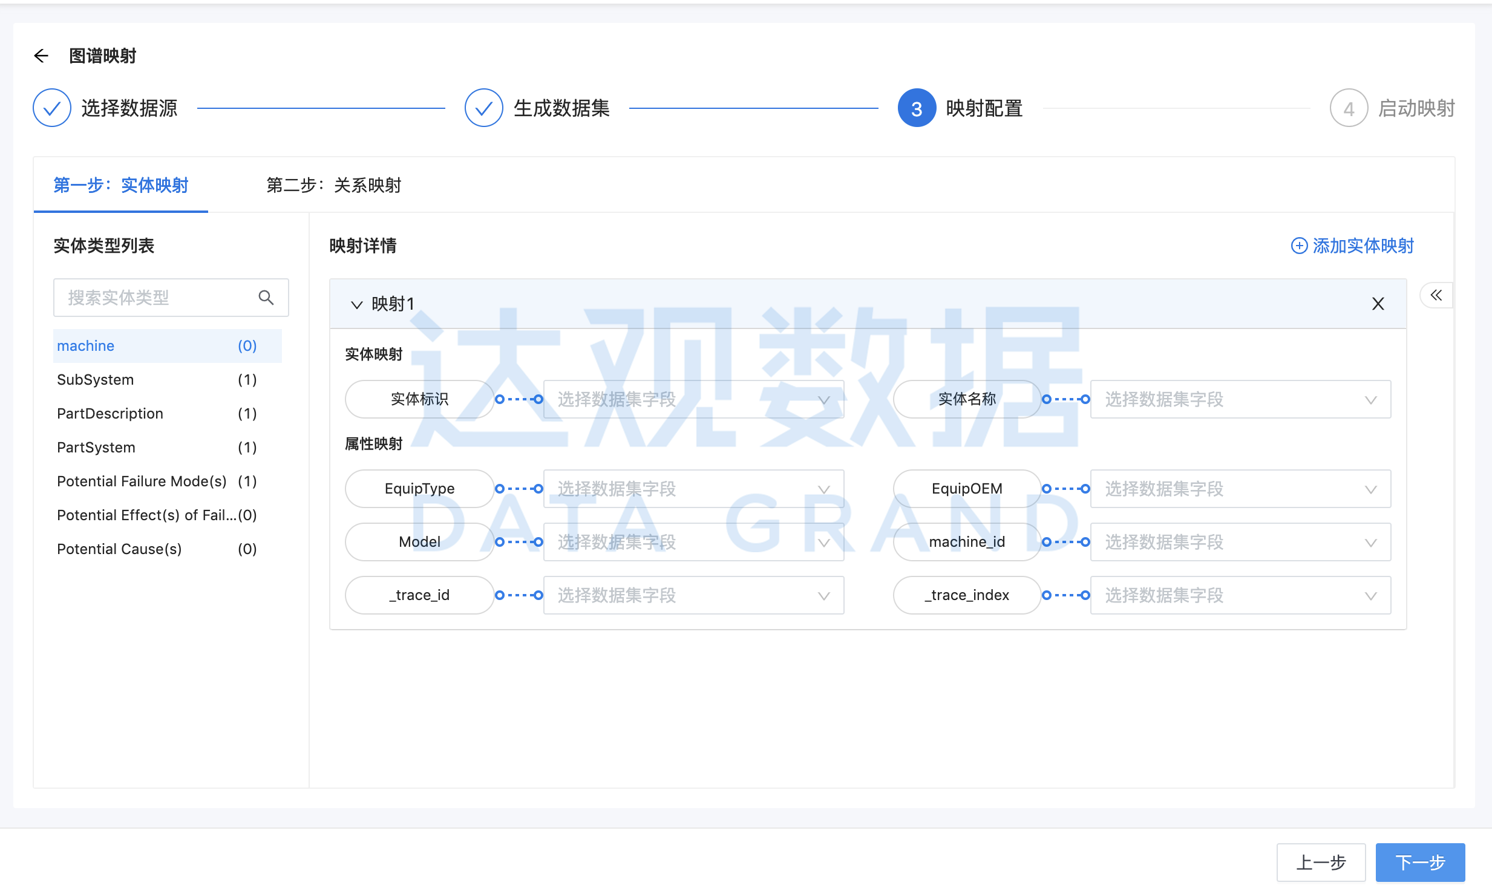Click the step 4 启动映射 circle
Viewport: 1492px width, 894px height.
click(x=1348, y=108)
